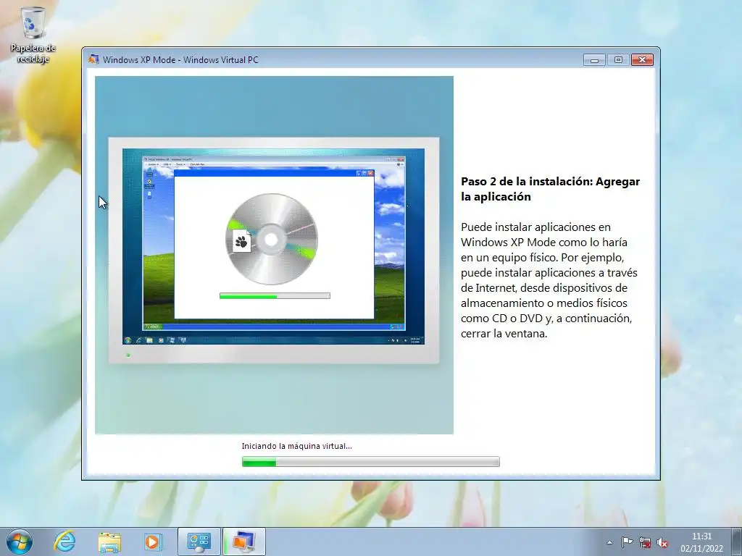This screenshot has width=742, height=556.
Task: Click the muted volume speaker icon
Action: pos(662,543)
